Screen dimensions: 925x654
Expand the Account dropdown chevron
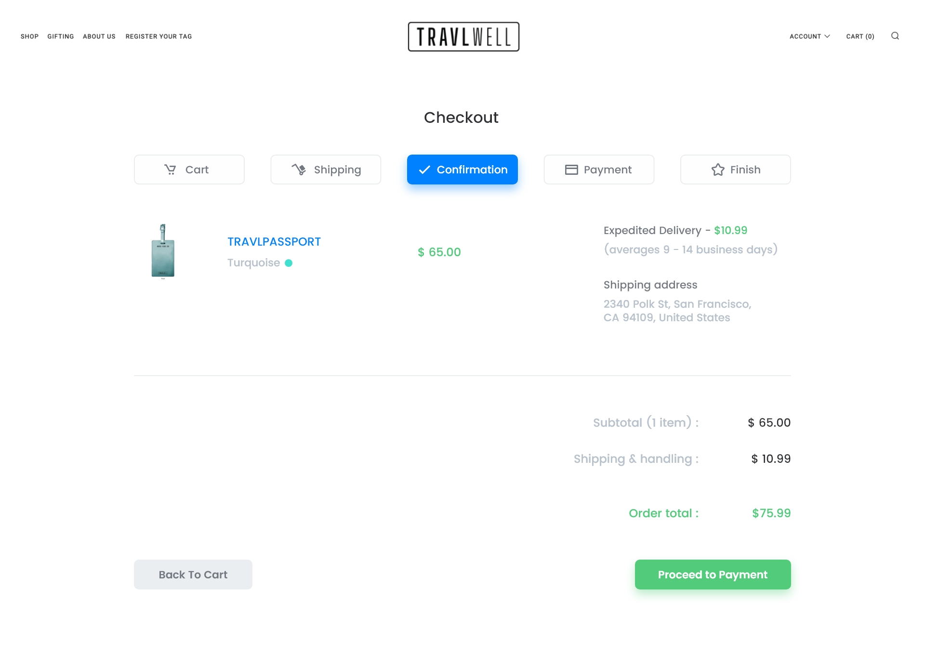827,36
